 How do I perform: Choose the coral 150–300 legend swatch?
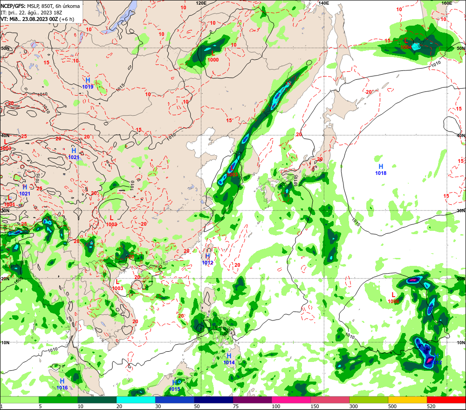click(330, 400)
